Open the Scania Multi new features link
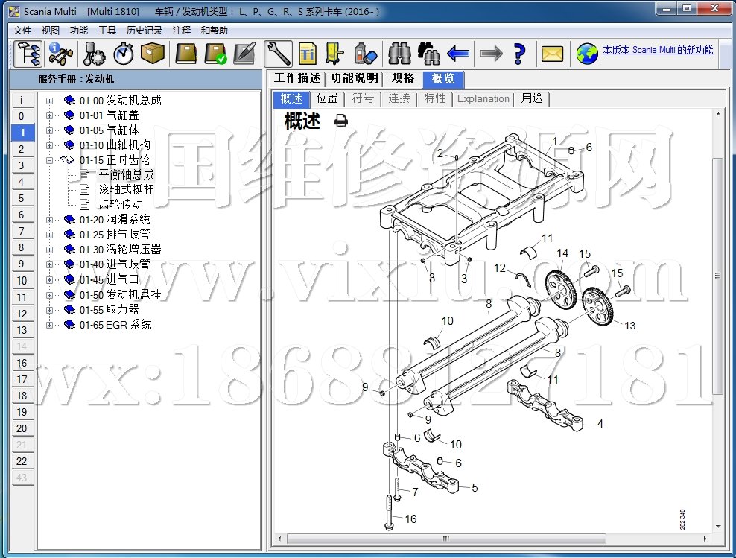 click(658, 50)
